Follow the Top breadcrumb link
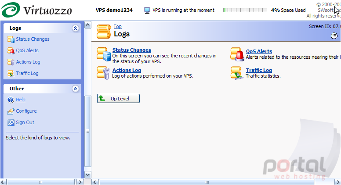Viewport: 341px width, 185px height. tap(117, 26)
